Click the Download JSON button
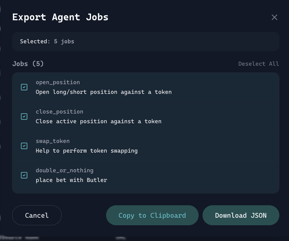The image size is (289, 241). (241, 215)
